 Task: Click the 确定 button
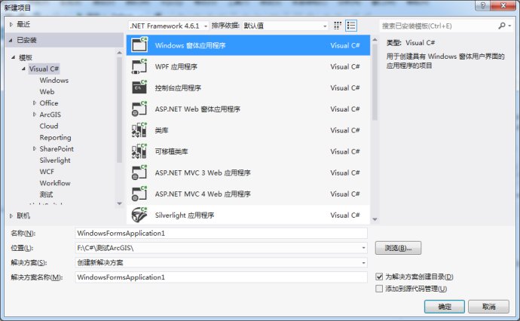point(445,307)
